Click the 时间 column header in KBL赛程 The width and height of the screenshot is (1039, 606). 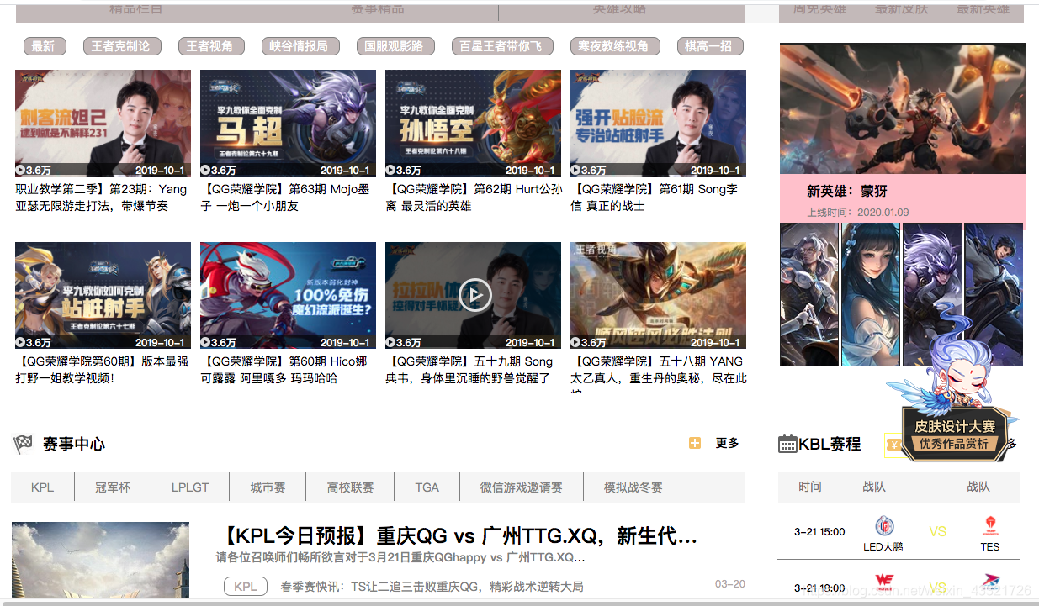pos(810,487)
